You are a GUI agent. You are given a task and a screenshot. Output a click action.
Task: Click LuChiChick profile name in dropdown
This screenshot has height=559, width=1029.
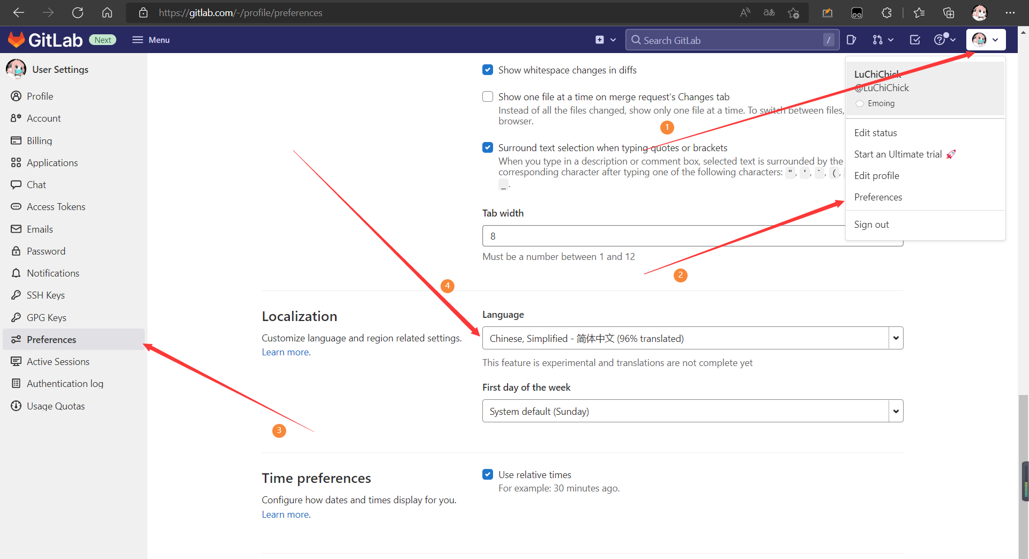pyautogui.click(x=877, y=74)
